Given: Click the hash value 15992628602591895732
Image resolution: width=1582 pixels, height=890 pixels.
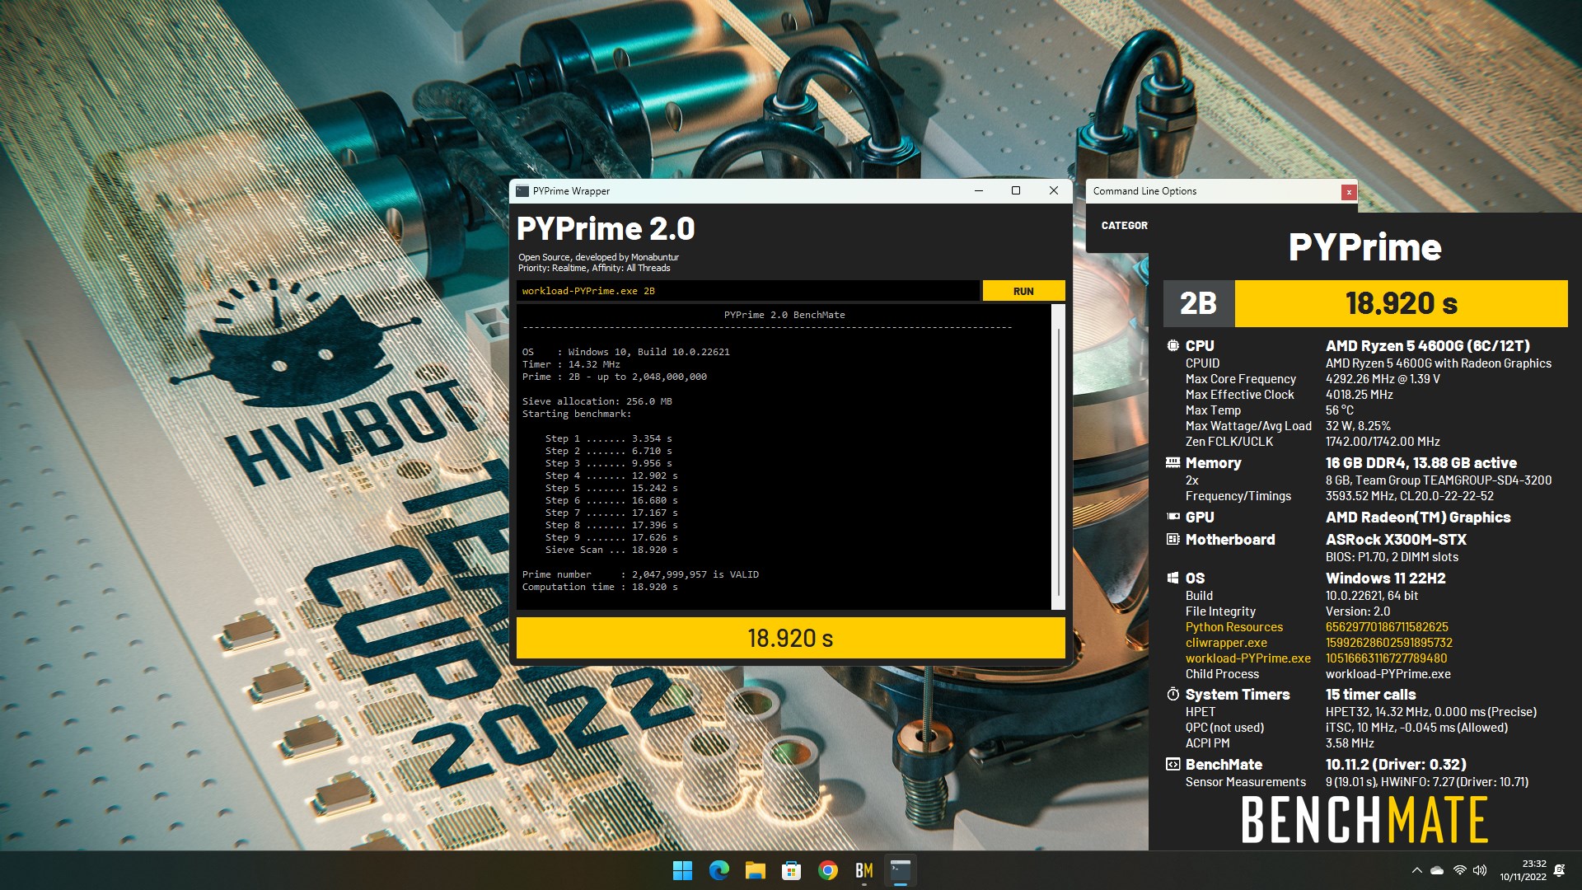Looking at the screenshot, I should pyautogui.click(x=1389, y=643).
